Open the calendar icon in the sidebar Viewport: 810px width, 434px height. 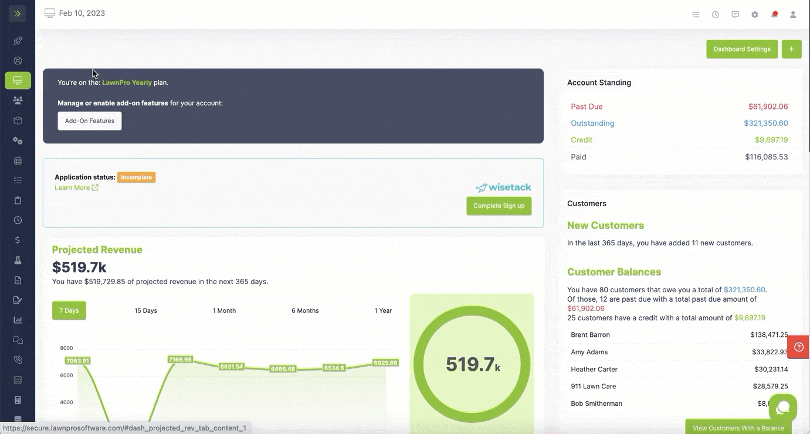18,160
